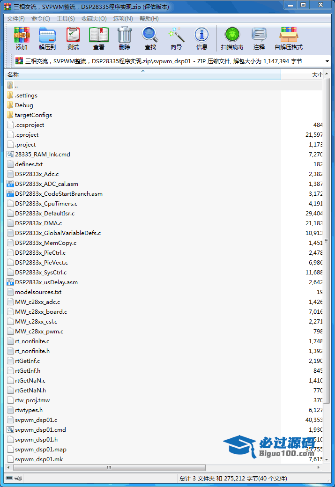Open the Debug folder
Image resolution: width=335 pixels, height=487 pixels.
pyautogui.click(x=24, y=105)
